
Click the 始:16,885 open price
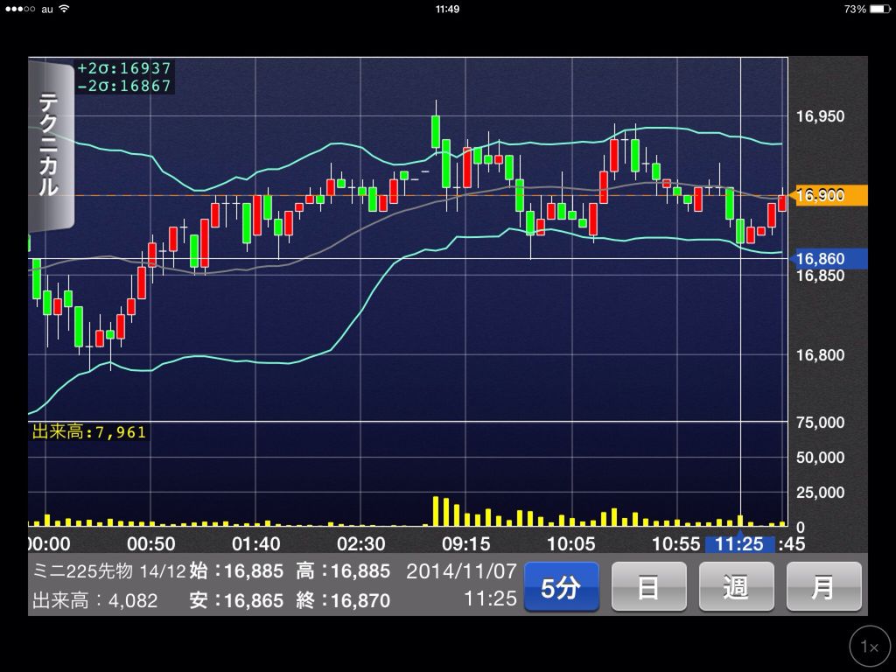pyautogui.click(x=236, y=570)
